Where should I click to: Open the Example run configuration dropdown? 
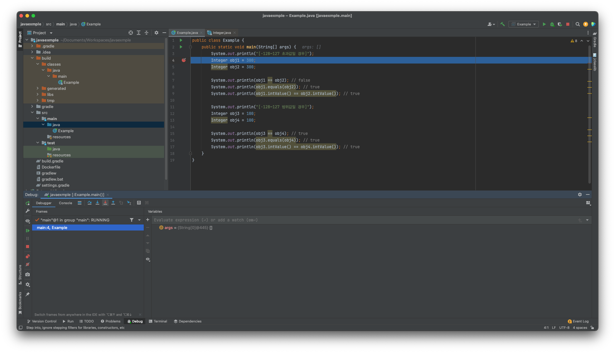(x=524, y=24)
